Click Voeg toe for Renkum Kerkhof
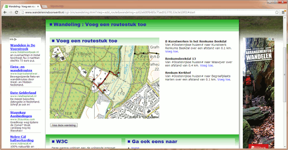The image size is (288, 150). 224,79
